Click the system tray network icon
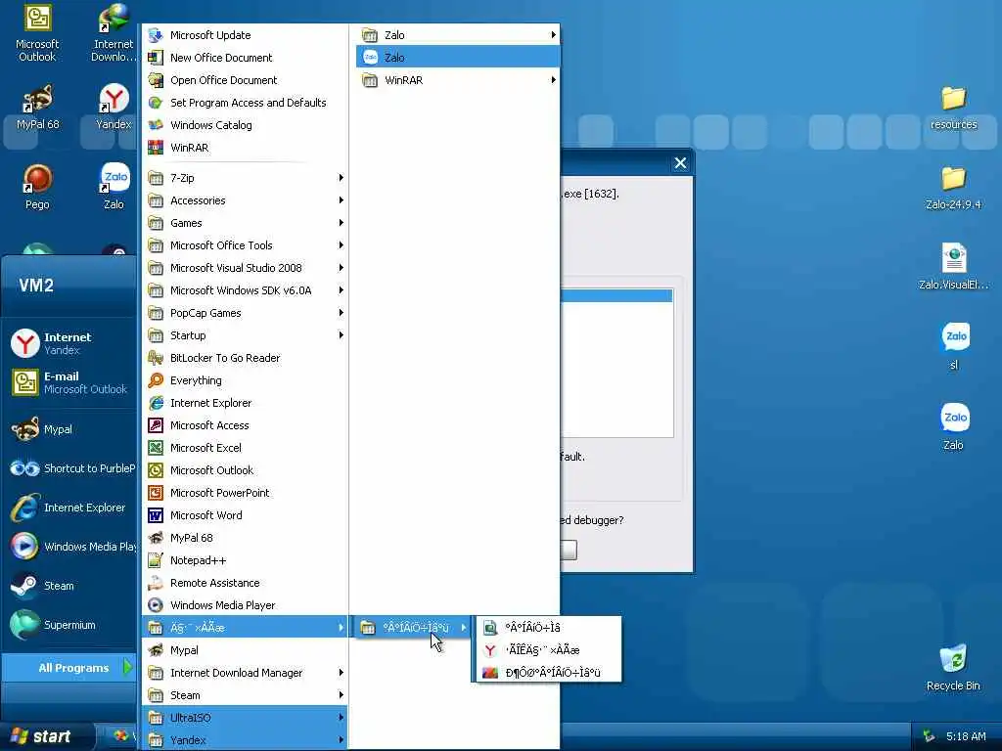Screen dimensions: 1002x751 929,736
